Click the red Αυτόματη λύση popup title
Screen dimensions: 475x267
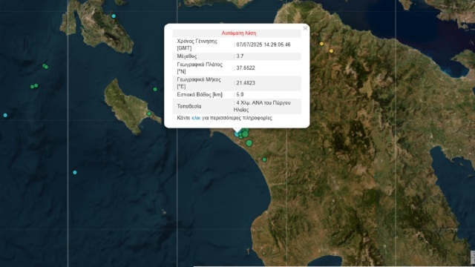(239, 33)
